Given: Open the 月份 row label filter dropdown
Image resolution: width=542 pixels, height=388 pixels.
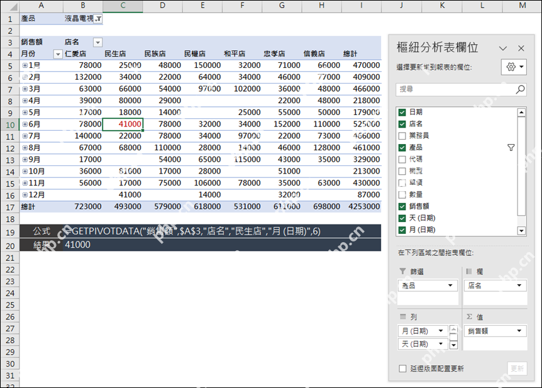Looking at the screenshot, I should tap(58, 54).
